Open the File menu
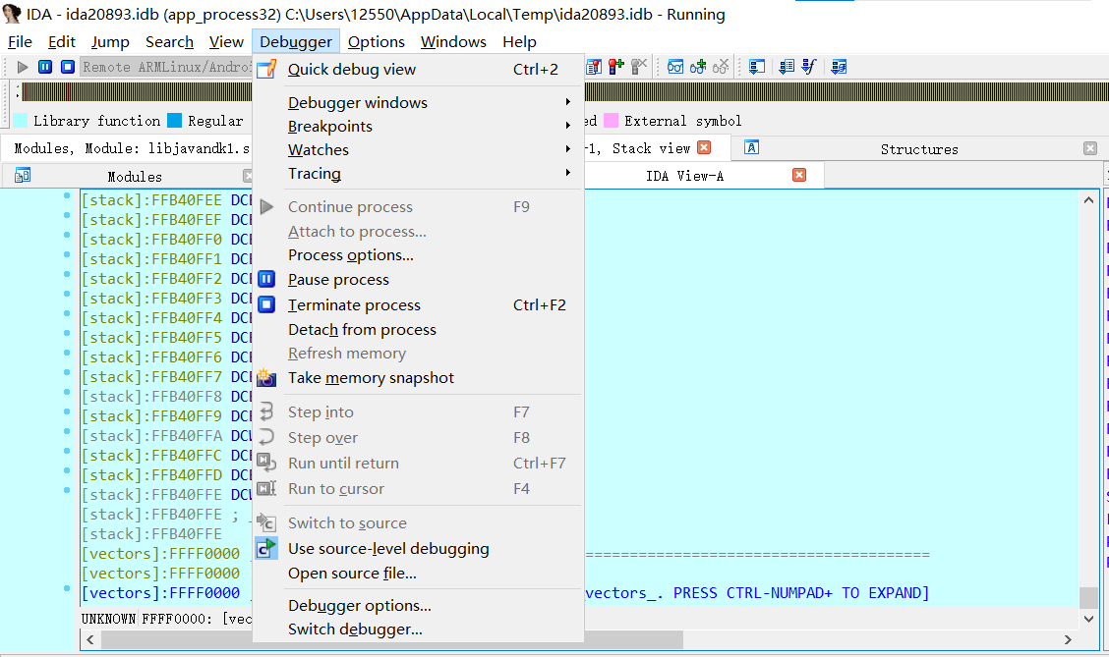This screenshot has height=657, width=1109. (x=20, y=41)
